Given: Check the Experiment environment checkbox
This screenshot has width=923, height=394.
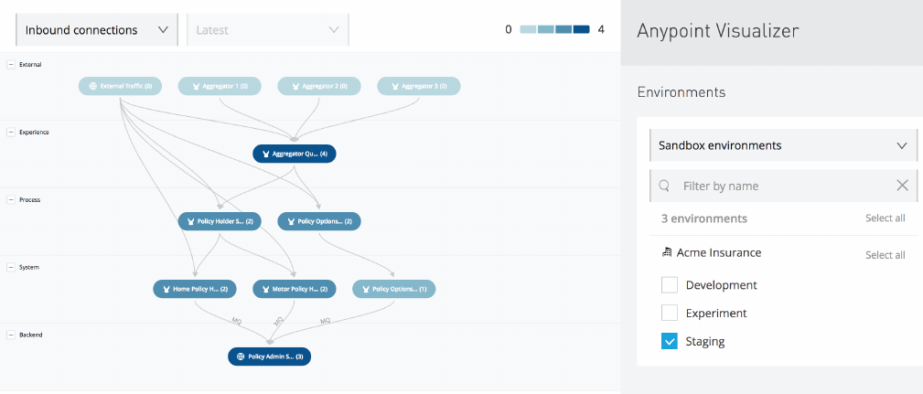Looking at the screenshot, I should (670, 313).
